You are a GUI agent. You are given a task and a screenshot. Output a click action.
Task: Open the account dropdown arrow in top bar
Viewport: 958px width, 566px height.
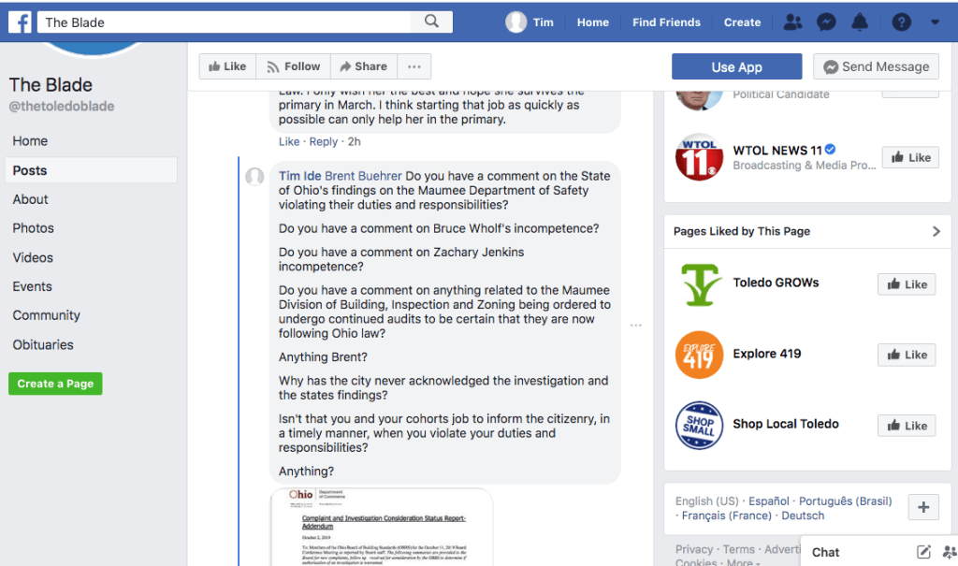pos(935,22)
